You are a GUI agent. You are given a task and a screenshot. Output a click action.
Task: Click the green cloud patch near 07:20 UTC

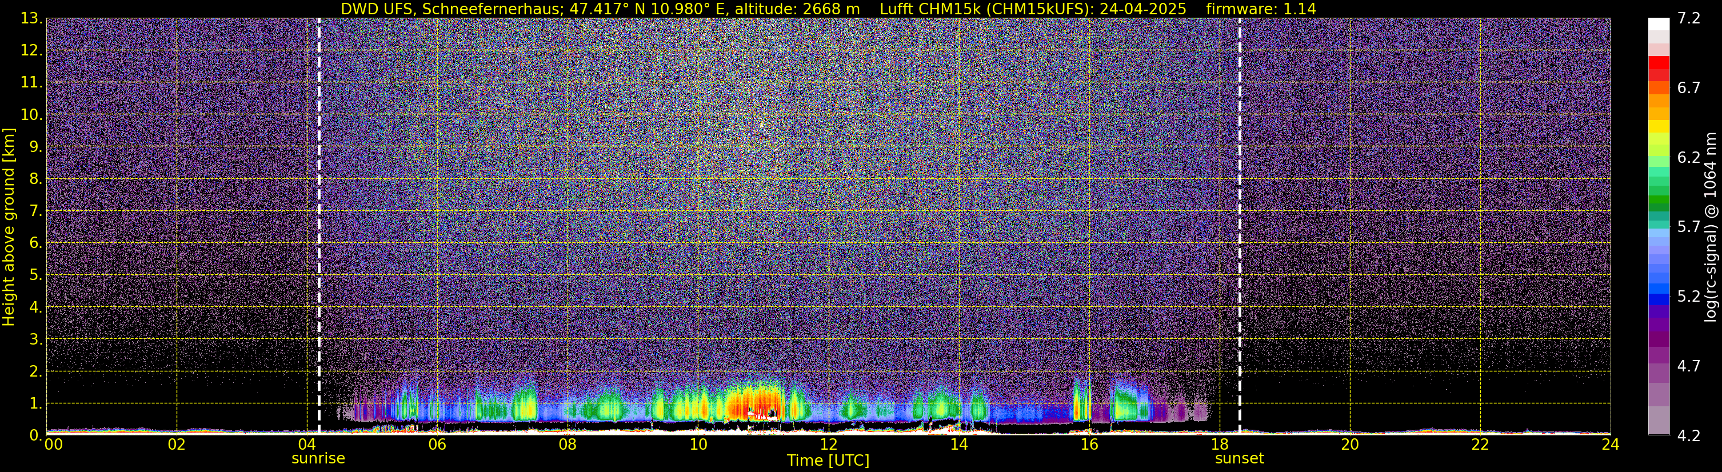click(x=524, y=403)
